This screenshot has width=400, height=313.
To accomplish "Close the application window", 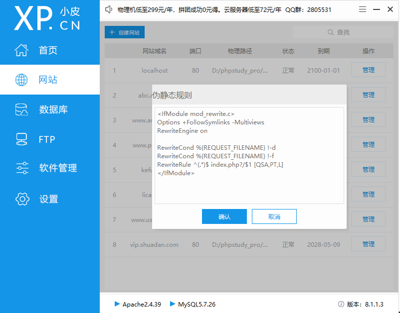I will [x=390, y=9].
